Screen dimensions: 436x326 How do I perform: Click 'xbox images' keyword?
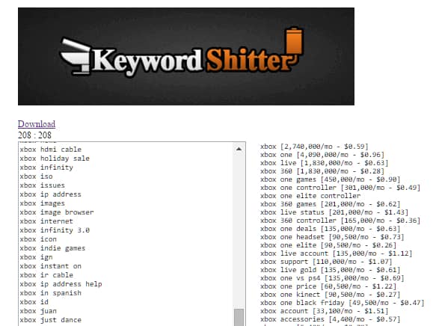tap(43, 203)
